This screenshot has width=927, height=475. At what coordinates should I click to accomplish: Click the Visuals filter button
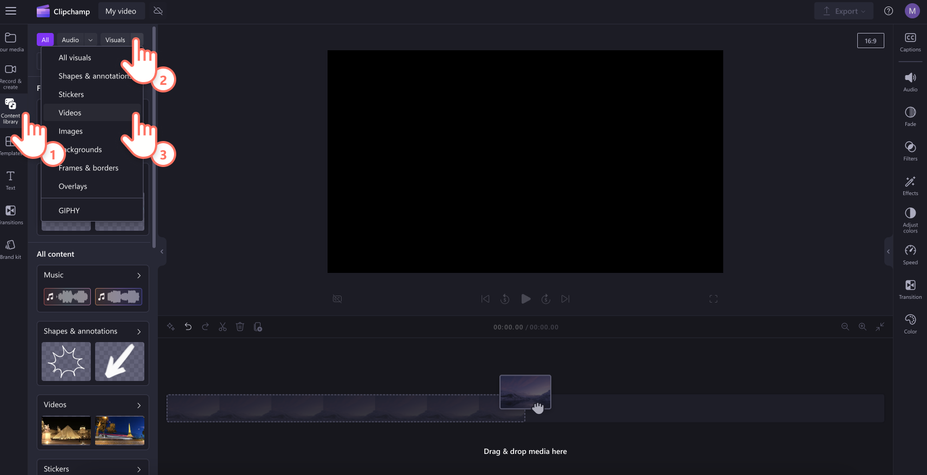click(x=115, y=40)
